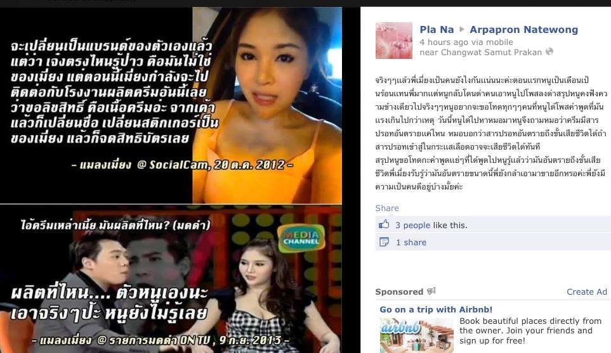View the 3 people who like this

tap(412, 226)
